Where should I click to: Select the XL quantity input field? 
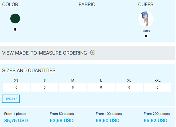[129, 88]
